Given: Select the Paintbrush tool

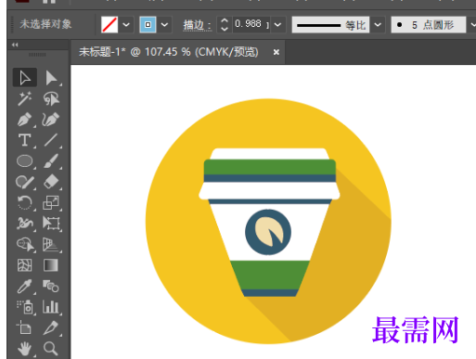Looking at the screenshot, I should [51, 161].
